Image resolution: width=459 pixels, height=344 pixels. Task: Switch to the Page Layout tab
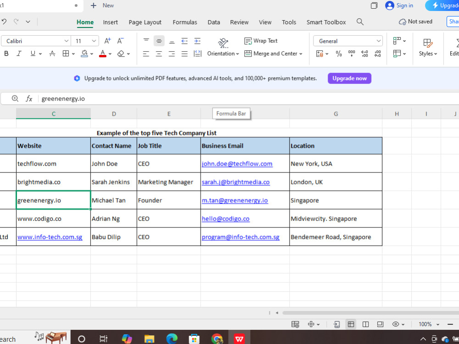pyautogui.click(x=145, y=22)
